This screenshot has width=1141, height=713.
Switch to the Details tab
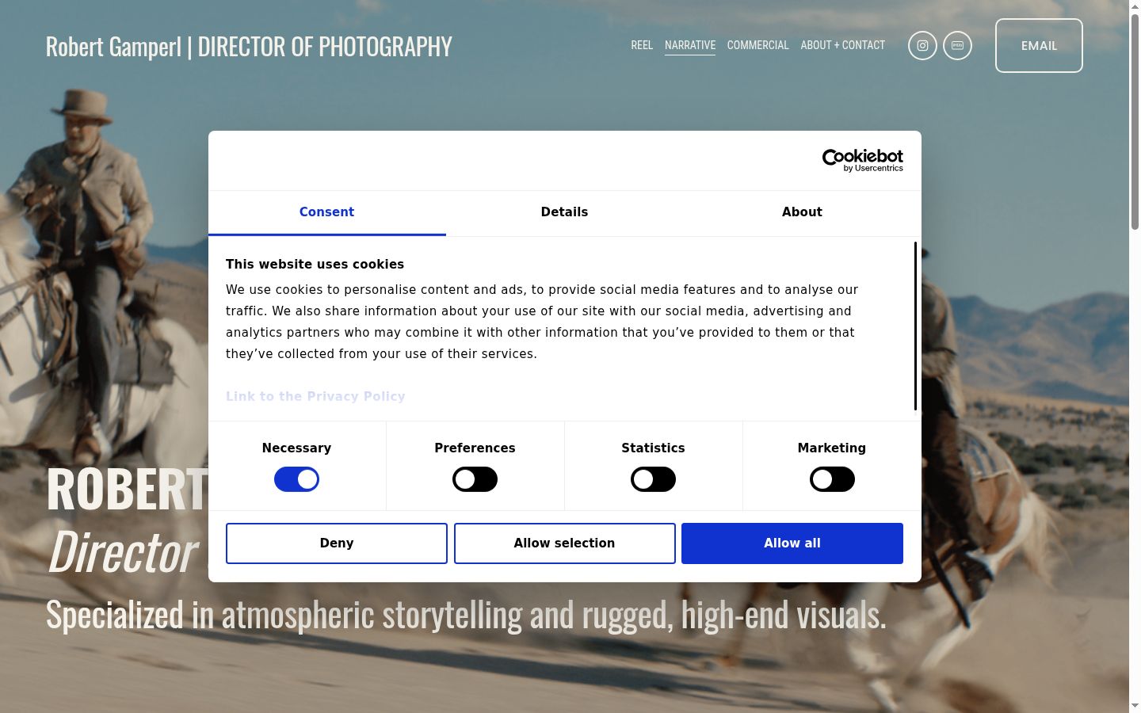pos(564,212)
